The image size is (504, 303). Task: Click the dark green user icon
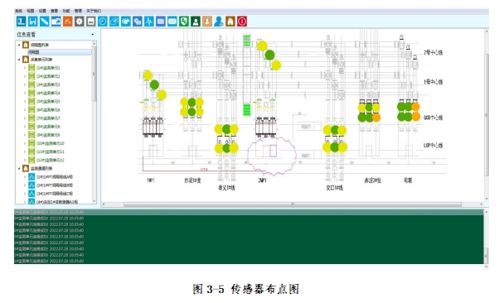196,22
